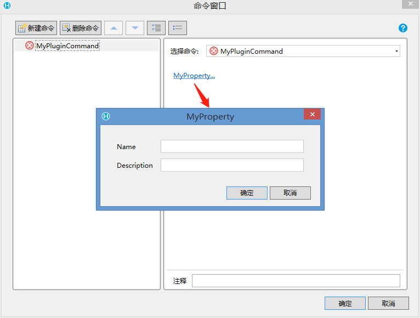Image resolution: width=420 pixels, height=318 pixels.
Task: Open the 选择命令 dropdown
Action: [x=303, y=51]
